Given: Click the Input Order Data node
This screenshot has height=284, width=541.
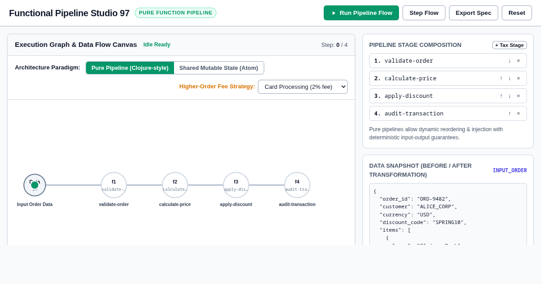Looking at the screenshot, I should (35, 185).
